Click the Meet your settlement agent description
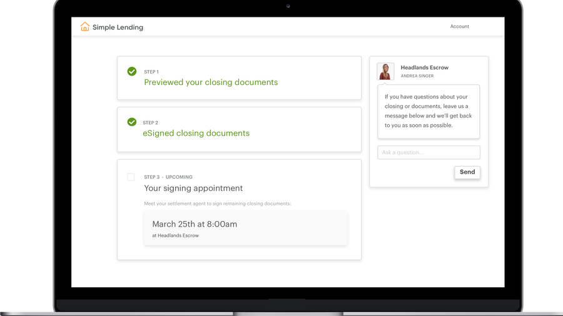 pyautogui.click(x=217, y=204)
